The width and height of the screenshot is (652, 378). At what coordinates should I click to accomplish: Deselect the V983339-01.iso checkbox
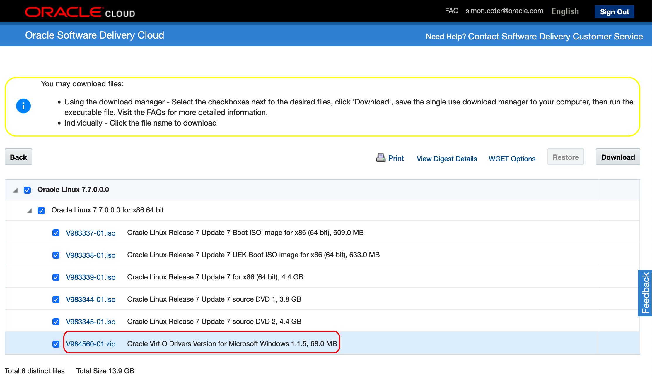tap(56, 277)
